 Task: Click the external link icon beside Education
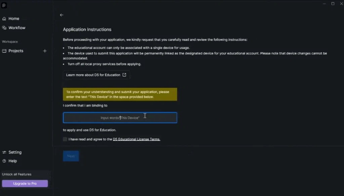pyautogui.click(x=124, y=75)
